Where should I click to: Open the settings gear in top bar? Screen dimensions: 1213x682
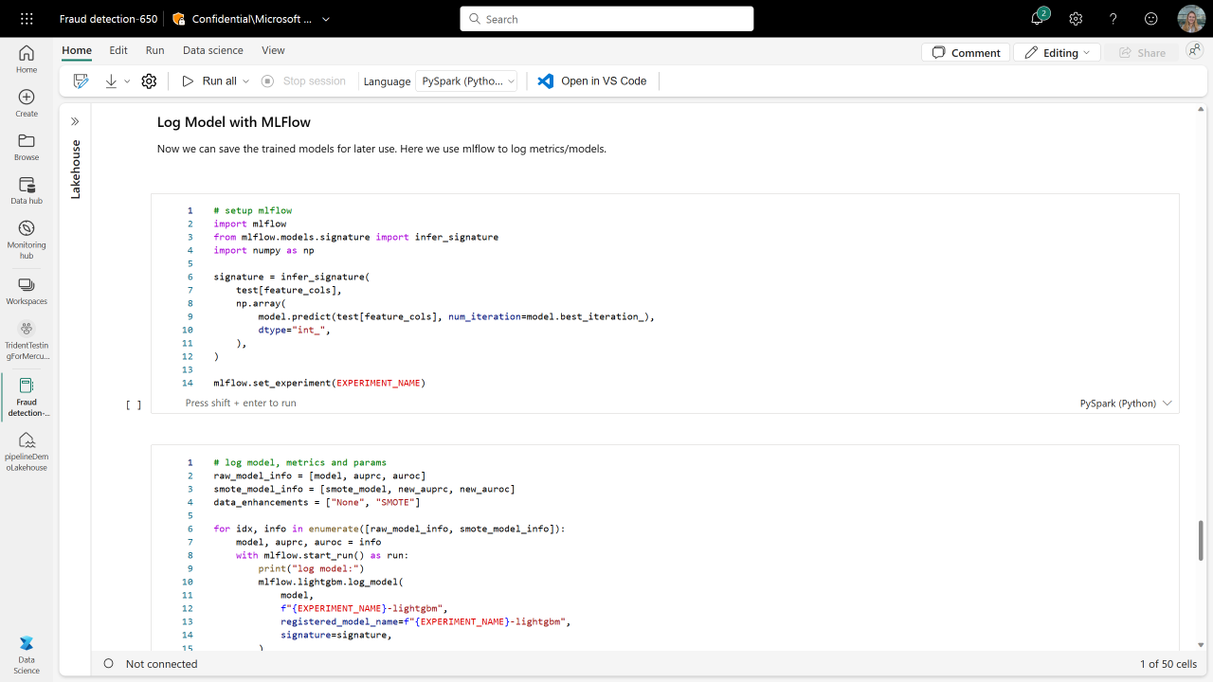(x=1076, y=19)
